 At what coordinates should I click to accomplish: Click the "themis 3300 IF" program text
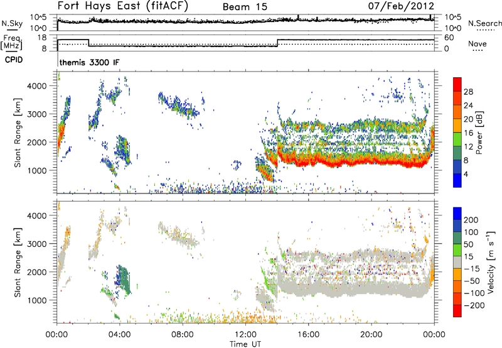pos(89,62)
